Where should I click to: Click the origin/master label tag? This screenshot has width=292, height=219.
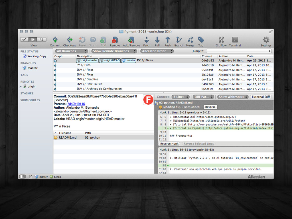pyautogui.click(x=87, y=60)
